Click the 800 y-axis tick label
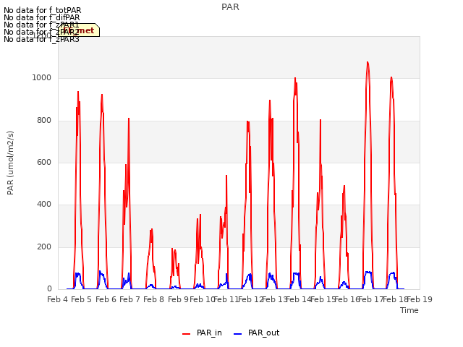 (x=44, y=121)
